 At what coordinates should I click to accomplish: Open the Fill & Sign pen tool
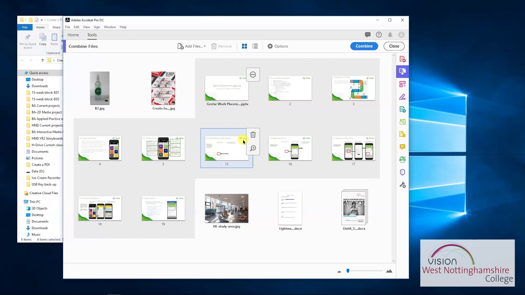(x=402, y=97)
